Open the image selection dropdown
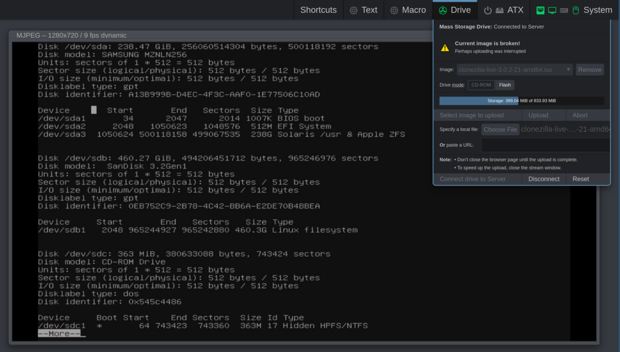The height and width of the screenshot is (352, 620). (x=567, y=69)
